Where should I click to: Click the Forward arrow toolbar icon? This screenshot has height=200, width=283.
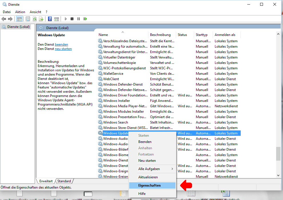(x=10, y=19)
